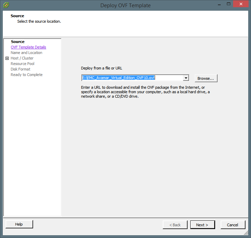This screenshot has width=251, height=238.
Task: Open Help for this wizard
Action: pyautogui.click(x=19, y=224)
